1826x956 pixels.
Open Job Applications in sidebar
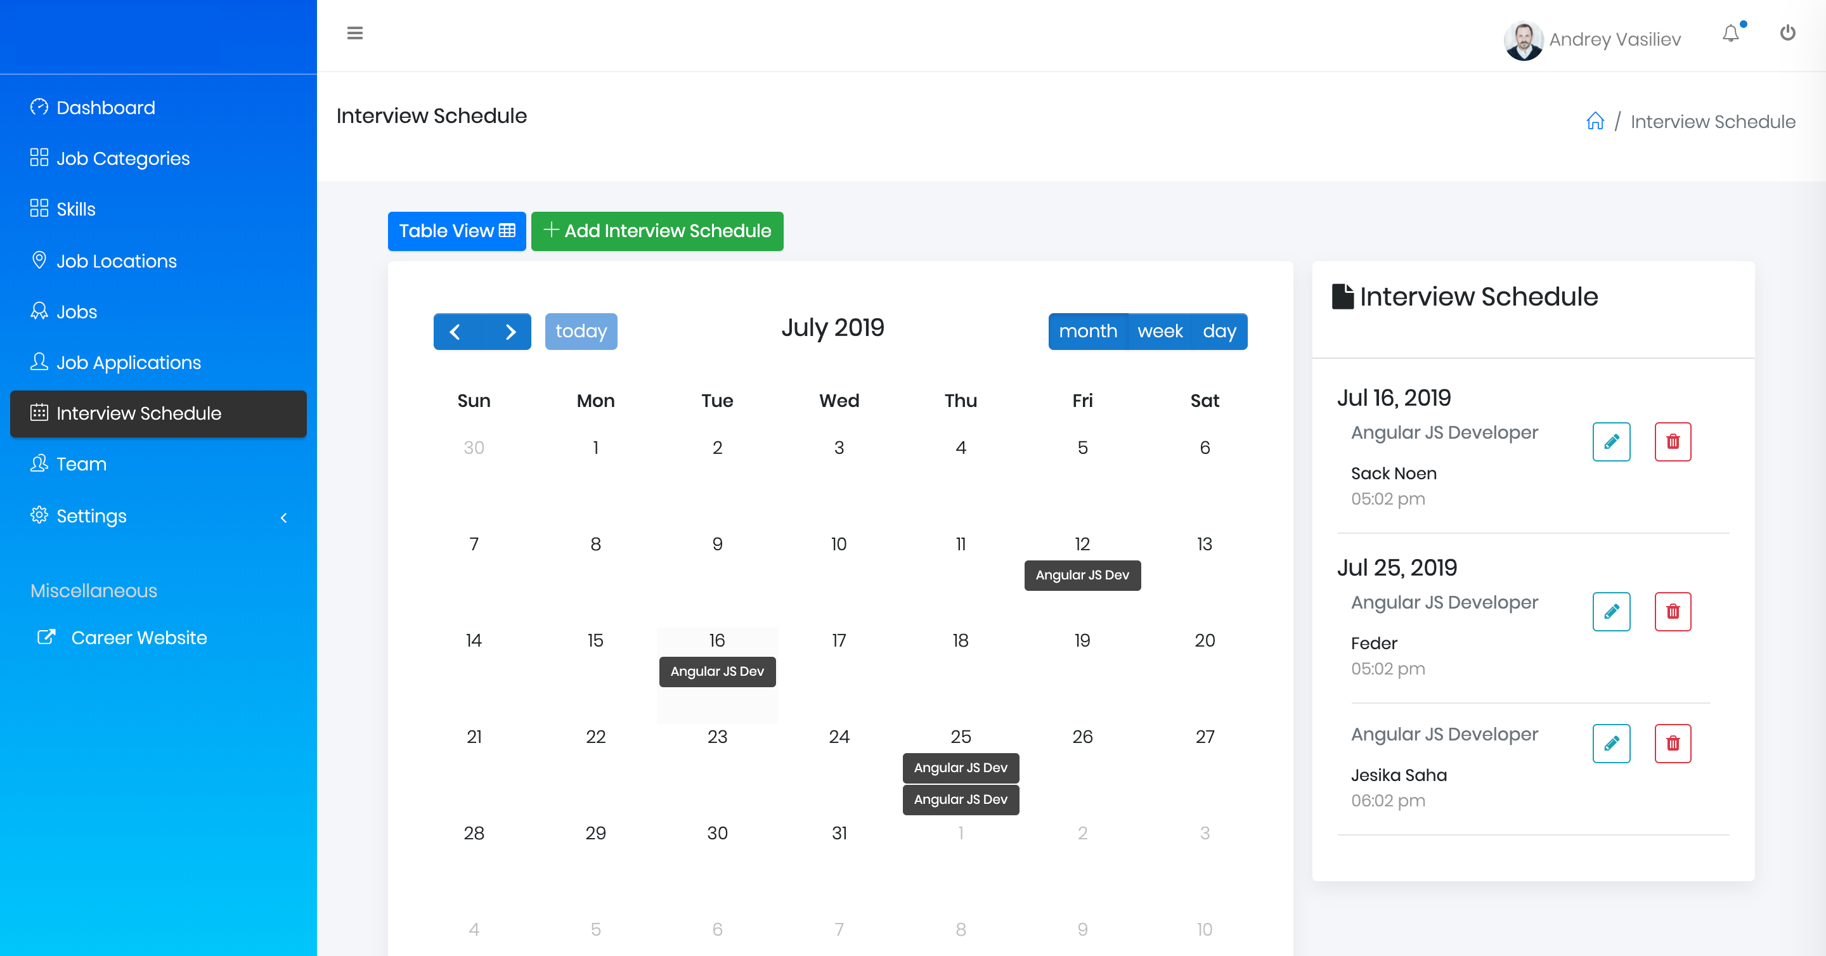(128, 363)
